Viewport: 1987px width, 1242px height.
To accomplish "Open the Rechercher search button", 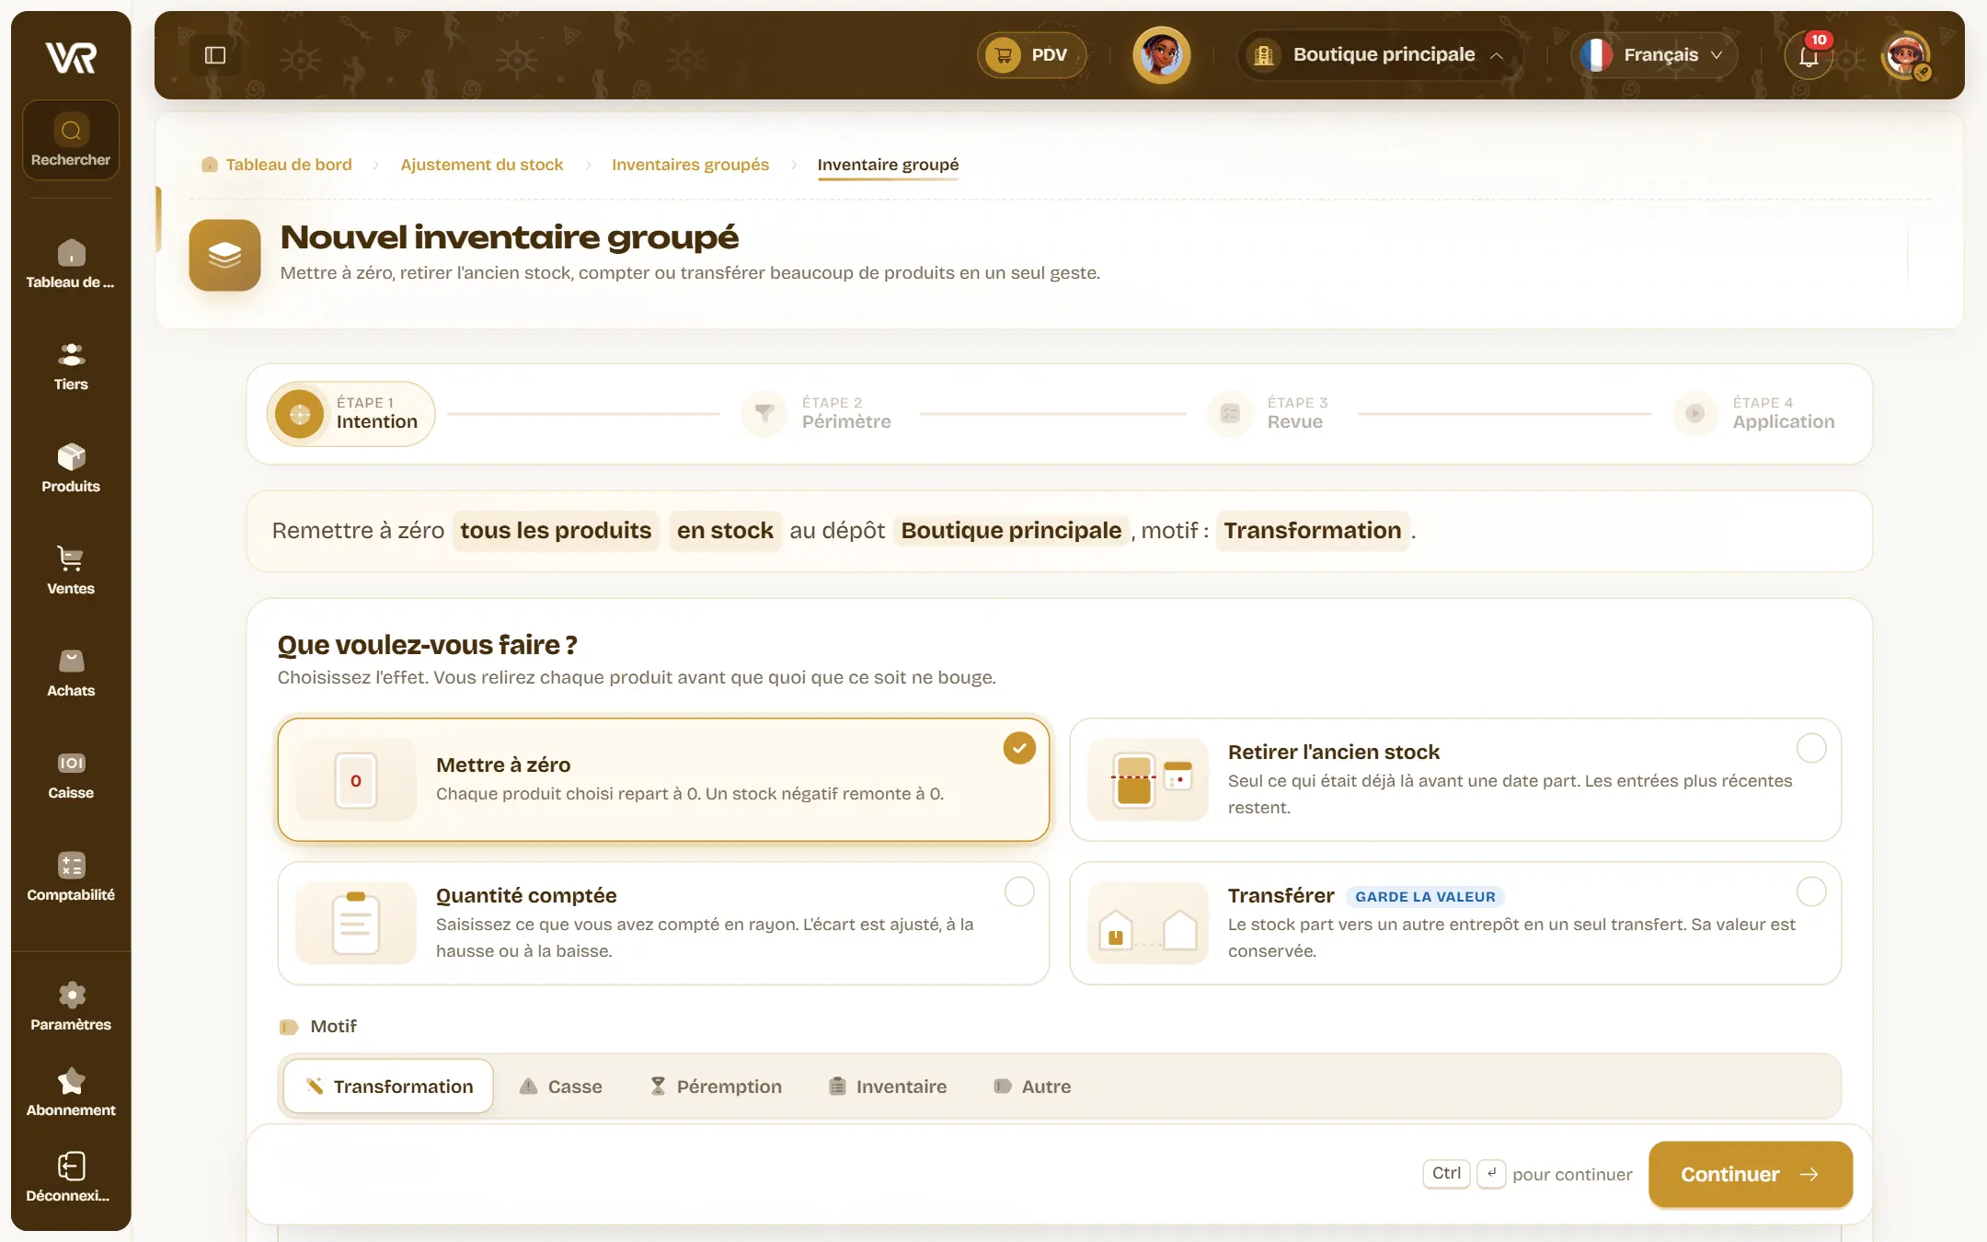I will pyautogui.click(x=71, y=140).
